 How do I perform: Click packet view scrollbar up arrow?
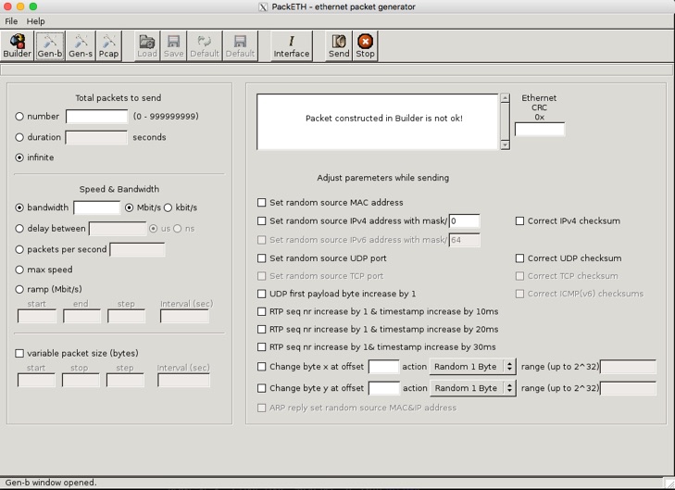[505, 98]
